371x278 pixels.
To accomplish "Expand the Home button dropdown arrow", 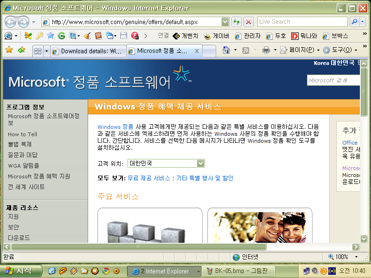I will [235, 50].
